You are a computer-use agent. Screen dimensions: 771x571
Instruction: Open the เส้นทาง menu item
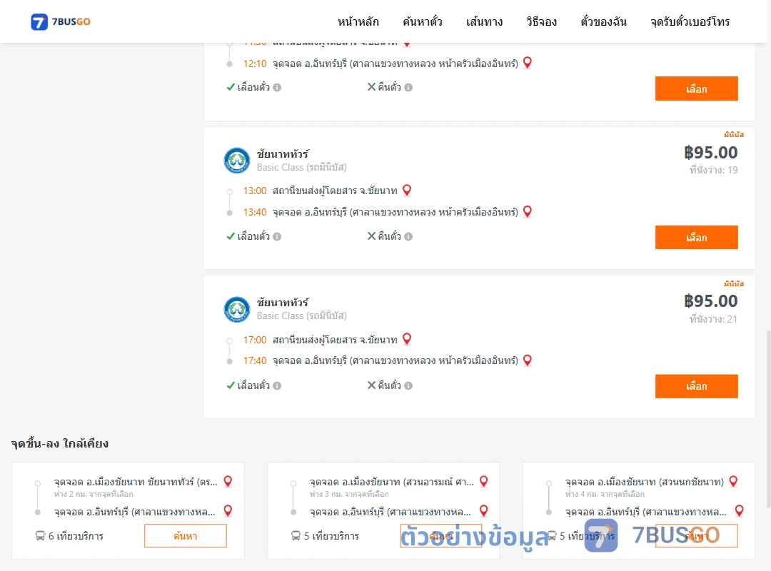coord(484,21)
